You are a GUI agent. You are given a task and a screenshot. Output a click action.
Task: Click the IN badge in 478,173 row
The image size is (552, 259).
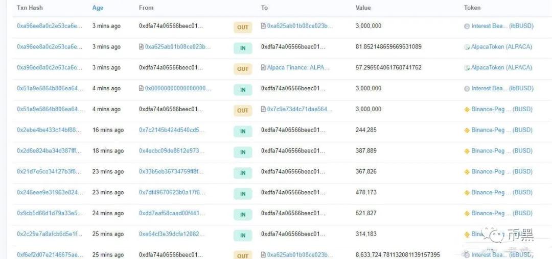(243, 194)
